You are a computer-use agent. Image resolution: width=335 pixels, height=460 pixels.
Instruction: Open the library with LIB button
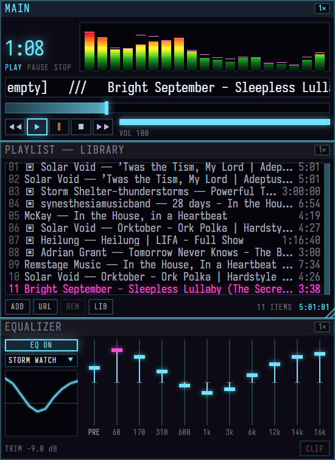pos(100,307)
